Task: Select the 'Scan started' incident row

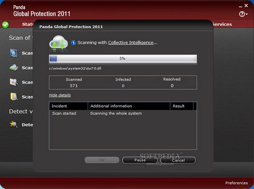Action: [123, 113]
